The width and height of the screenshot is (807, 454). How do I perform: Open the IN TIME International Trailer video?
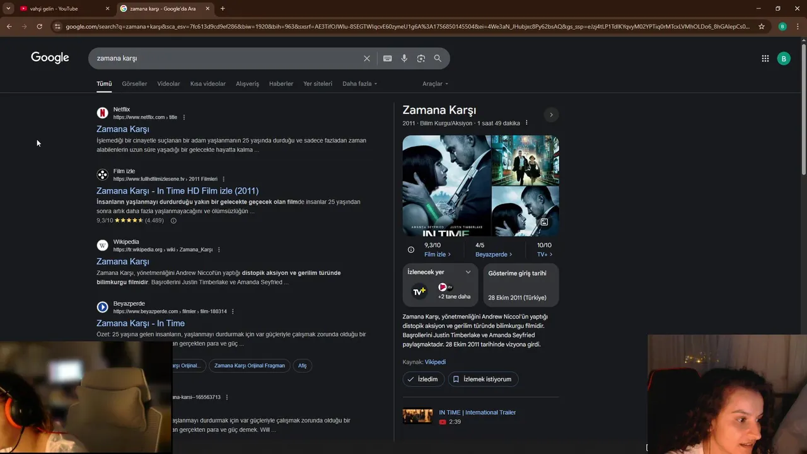477,412
